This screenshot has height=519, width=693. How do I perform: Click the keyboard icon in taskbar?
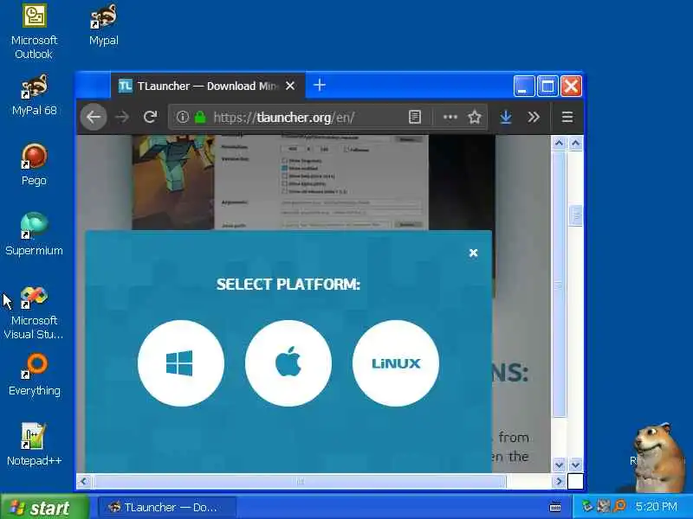tap(555, 508)
